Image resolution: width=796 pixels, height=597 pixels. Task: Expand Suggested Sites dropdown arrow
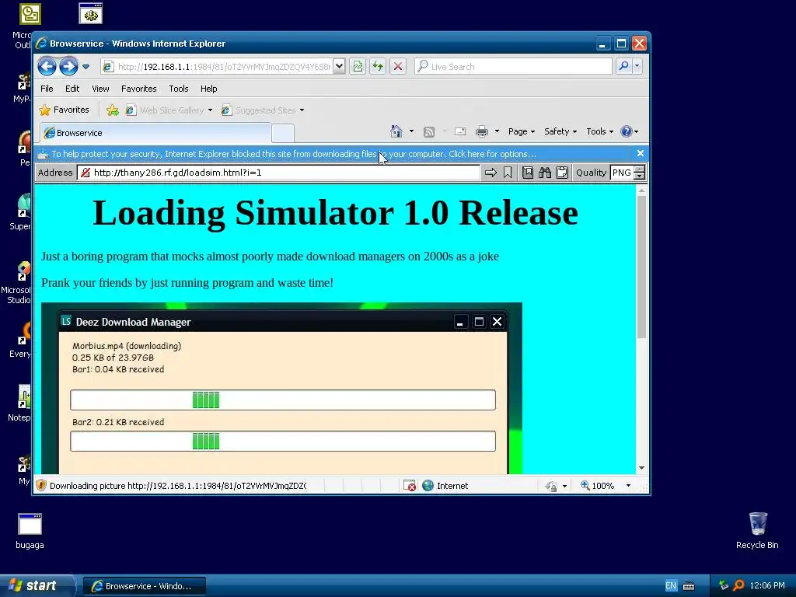point(302,110)
